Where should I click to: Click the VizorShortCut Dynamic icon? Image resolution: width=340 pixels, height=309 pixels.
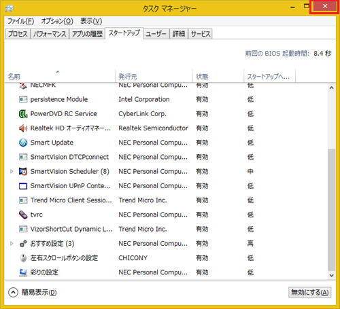[23, 230]
